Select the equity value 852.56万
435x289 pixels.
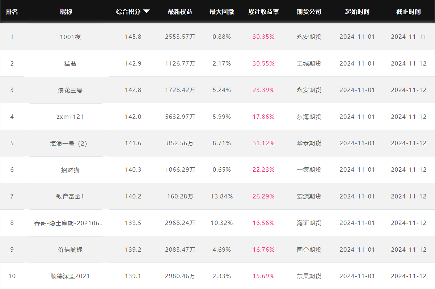click(180, 143)
